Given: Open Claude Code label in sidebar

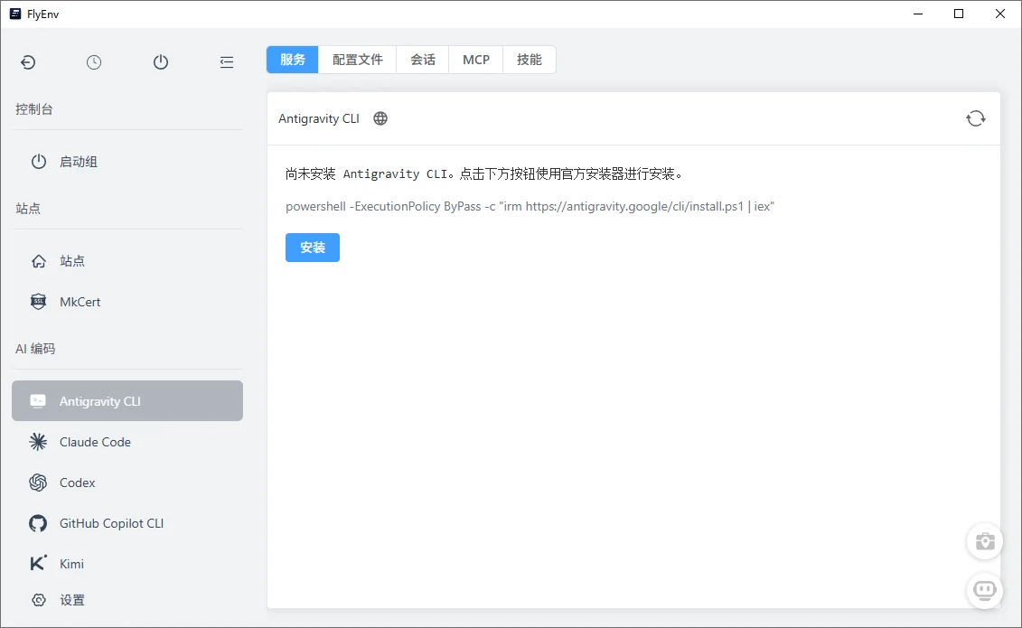Looking at the screenshot, I should click(95, 442).
